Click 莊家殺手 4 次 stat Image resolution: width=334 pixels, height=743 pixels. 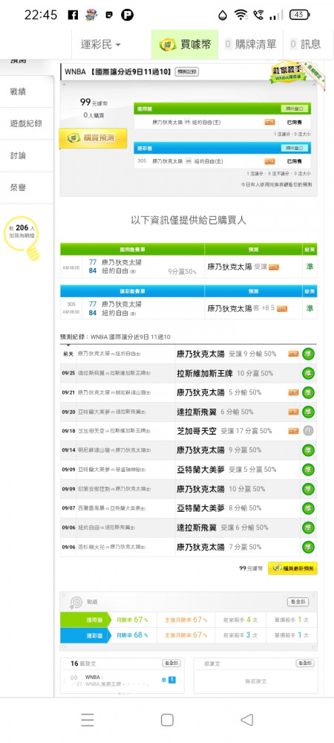point(240,620)
